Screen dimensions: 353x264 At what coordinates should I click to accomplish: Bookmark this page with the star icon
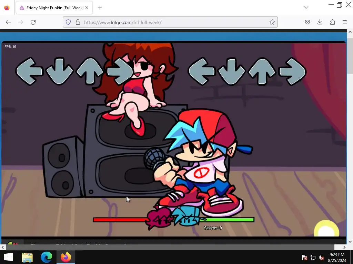click(x=272, y=22)
